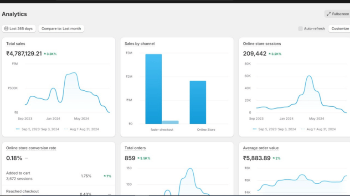Click the green 3.3% trend arrow on Total sales
Screen dimensions: 350x196
click(x=46, y=54)
